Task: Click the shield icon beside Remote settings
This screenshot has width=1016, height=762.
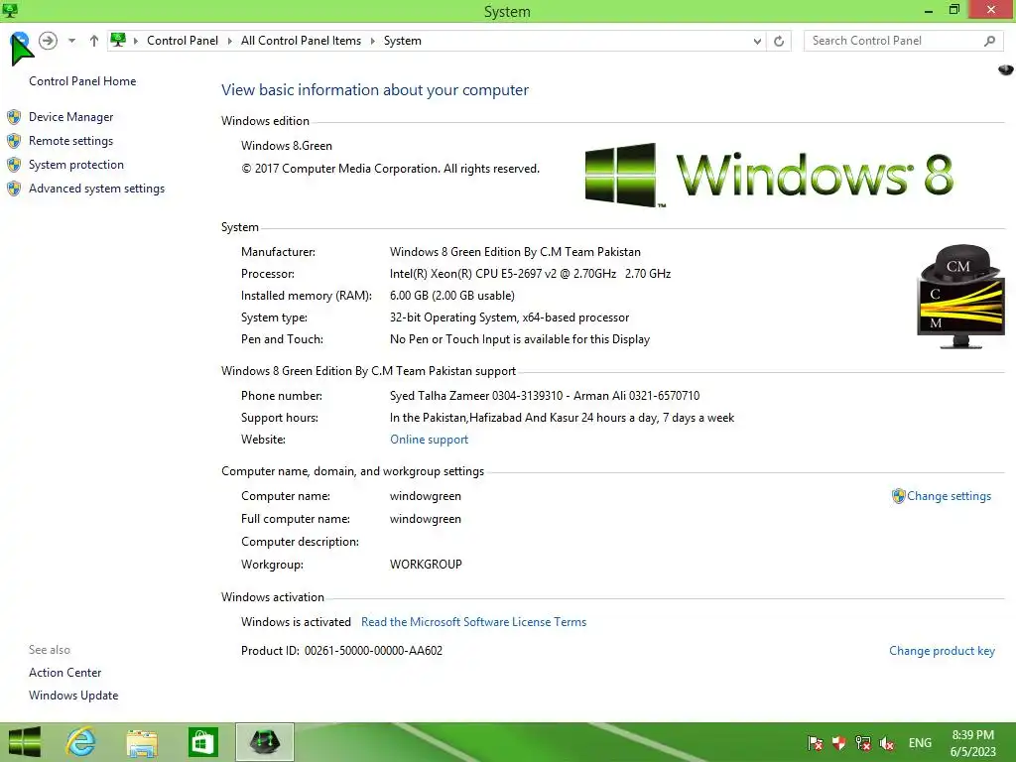Action: tap(14, 141)
